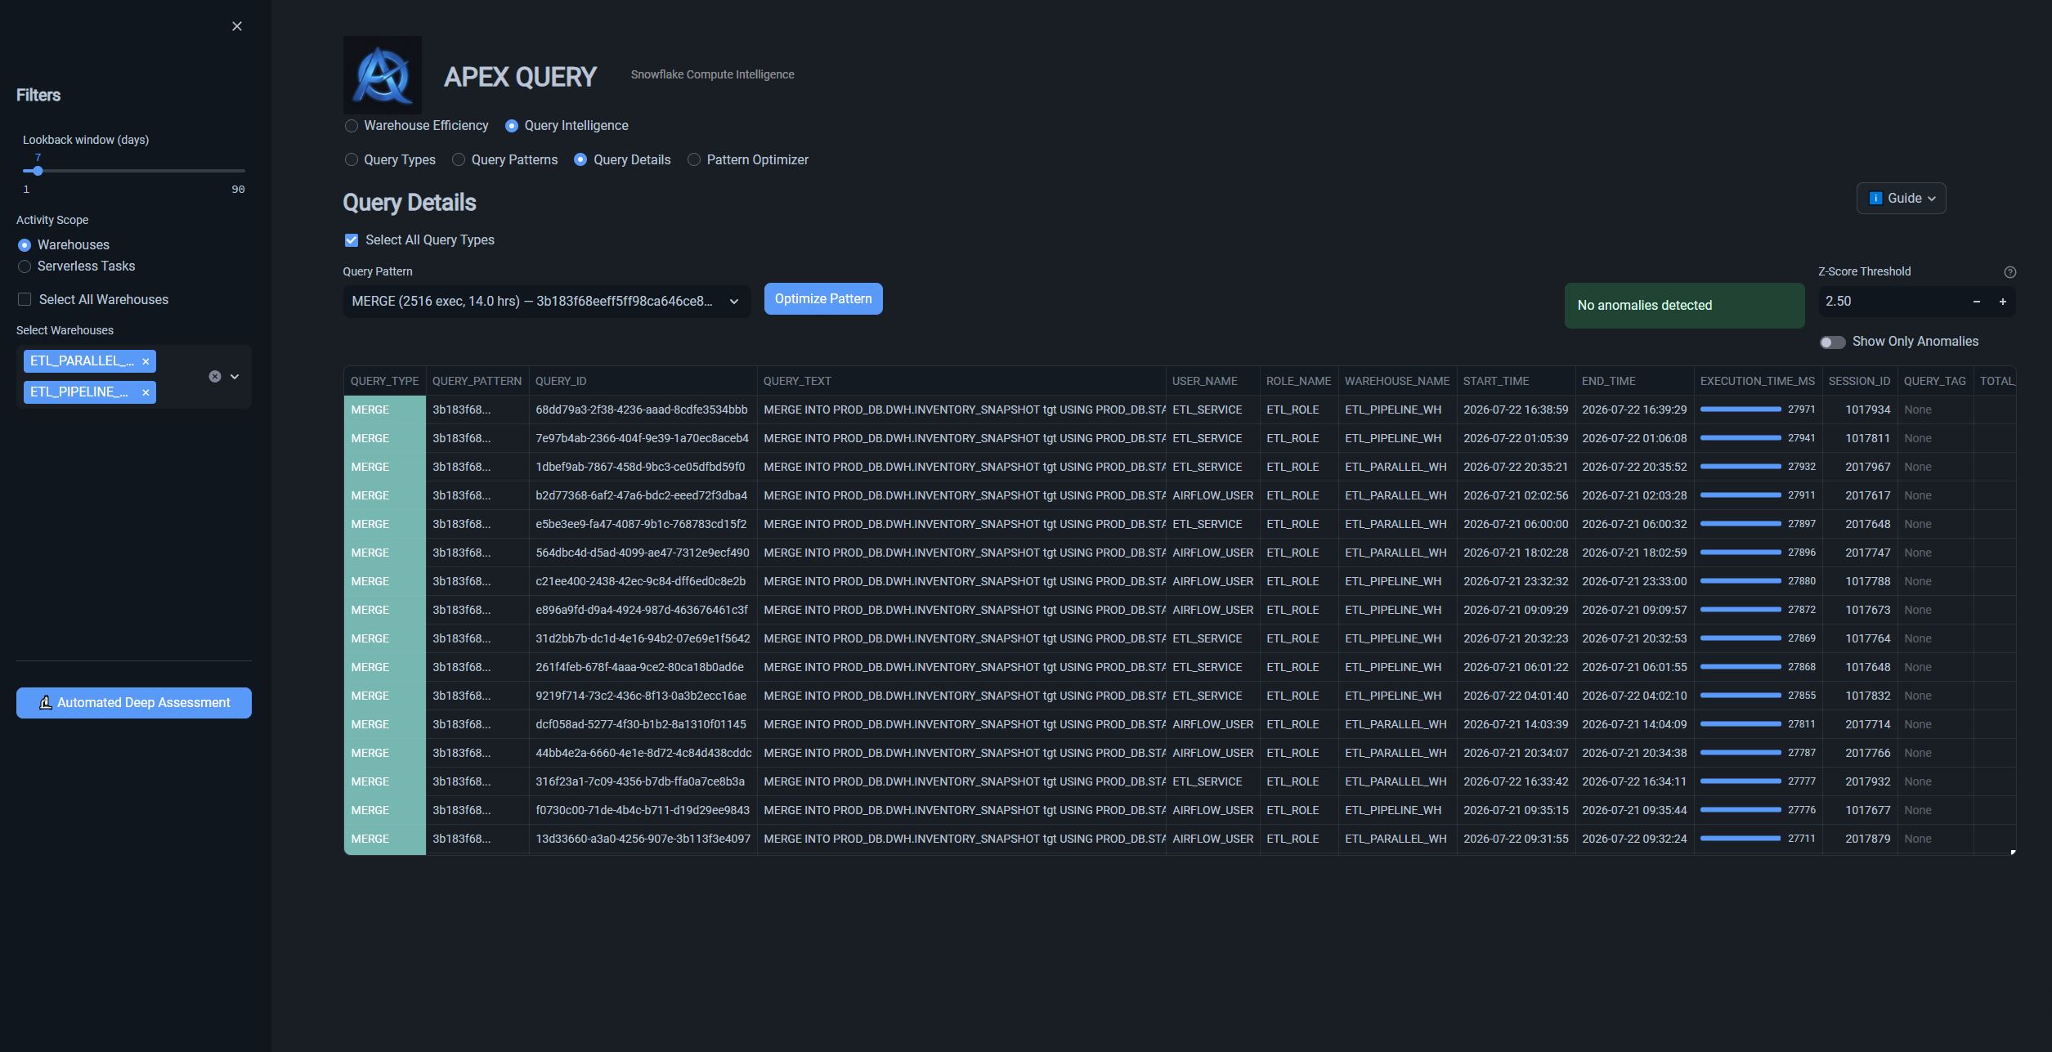Sort by QUERY_ID column header
The width and height of the screenshot is (2052, 1052).
click(643, 382)
